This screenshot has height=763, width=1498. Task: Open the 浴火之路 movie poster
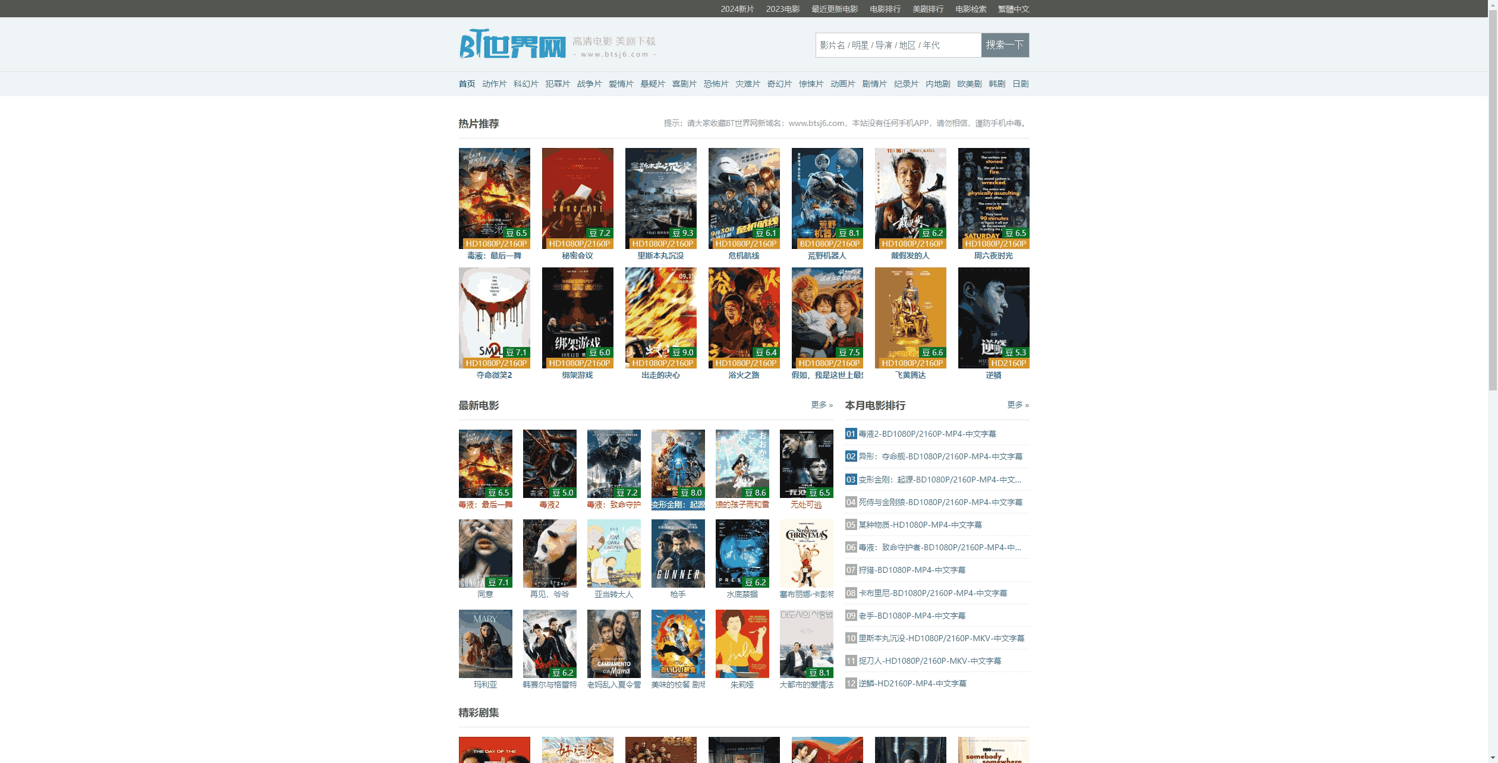pos(744,318)
